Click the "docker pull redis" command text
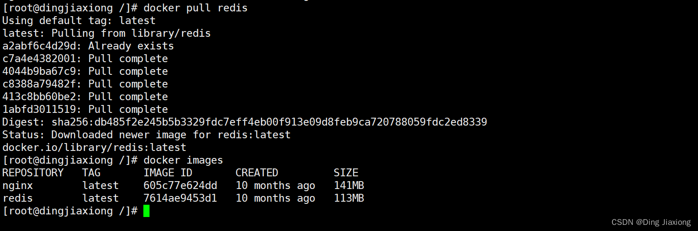 coord(196,8)
